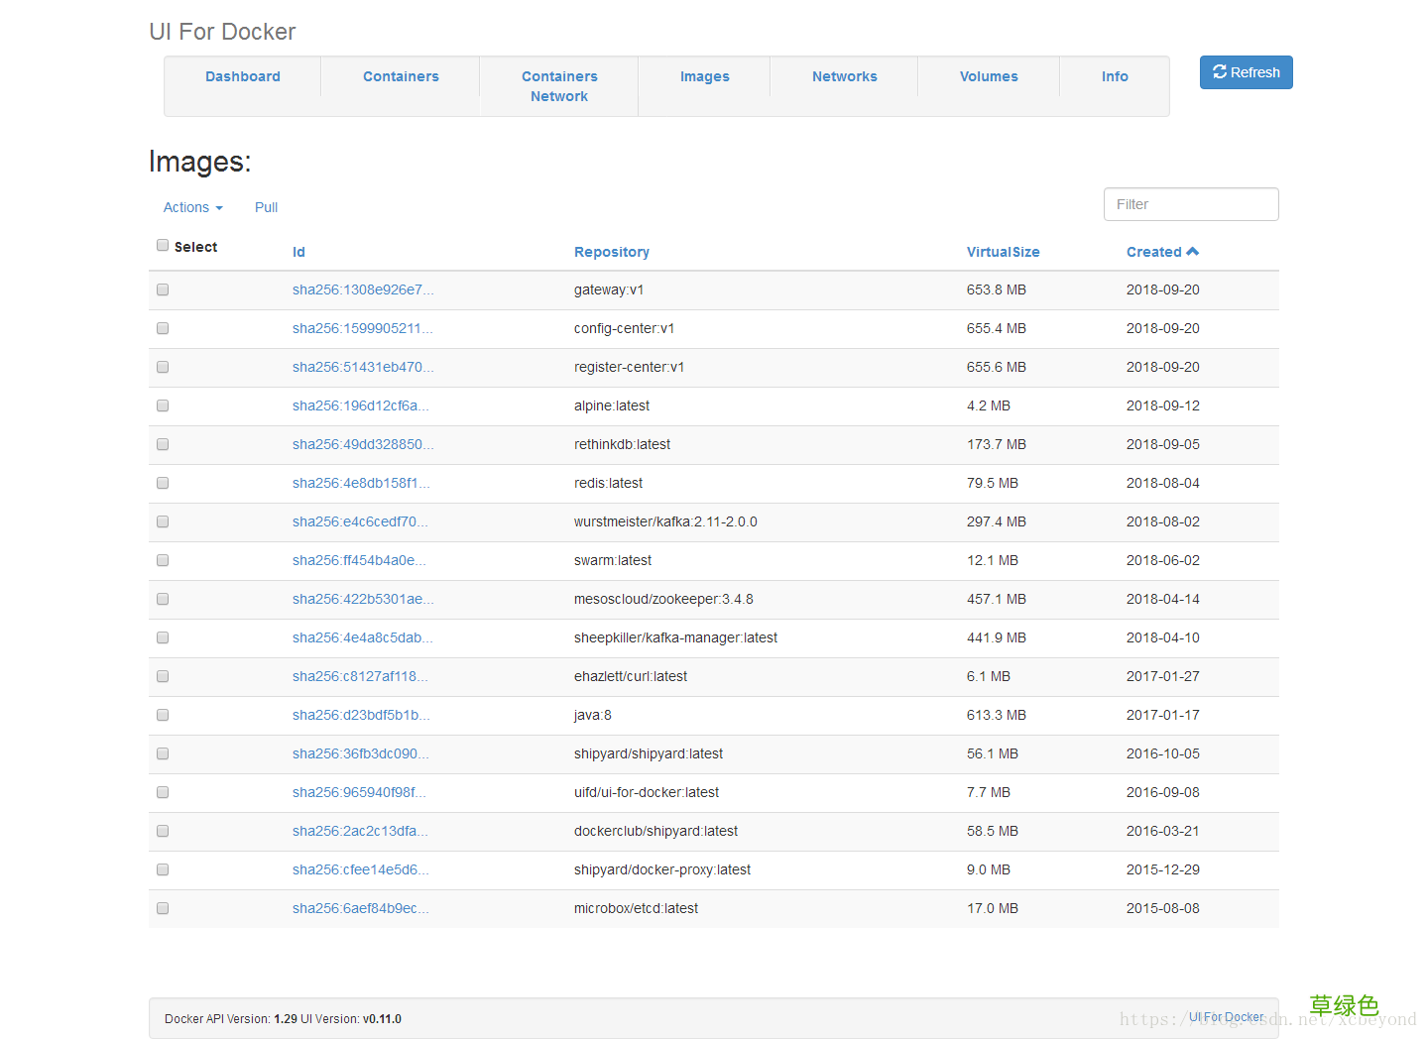Open the gateway:v1 image by its sha256 Id link
Viewport: 1428px width, 1039px height.
pyautogui.click(x=363, y=289)
